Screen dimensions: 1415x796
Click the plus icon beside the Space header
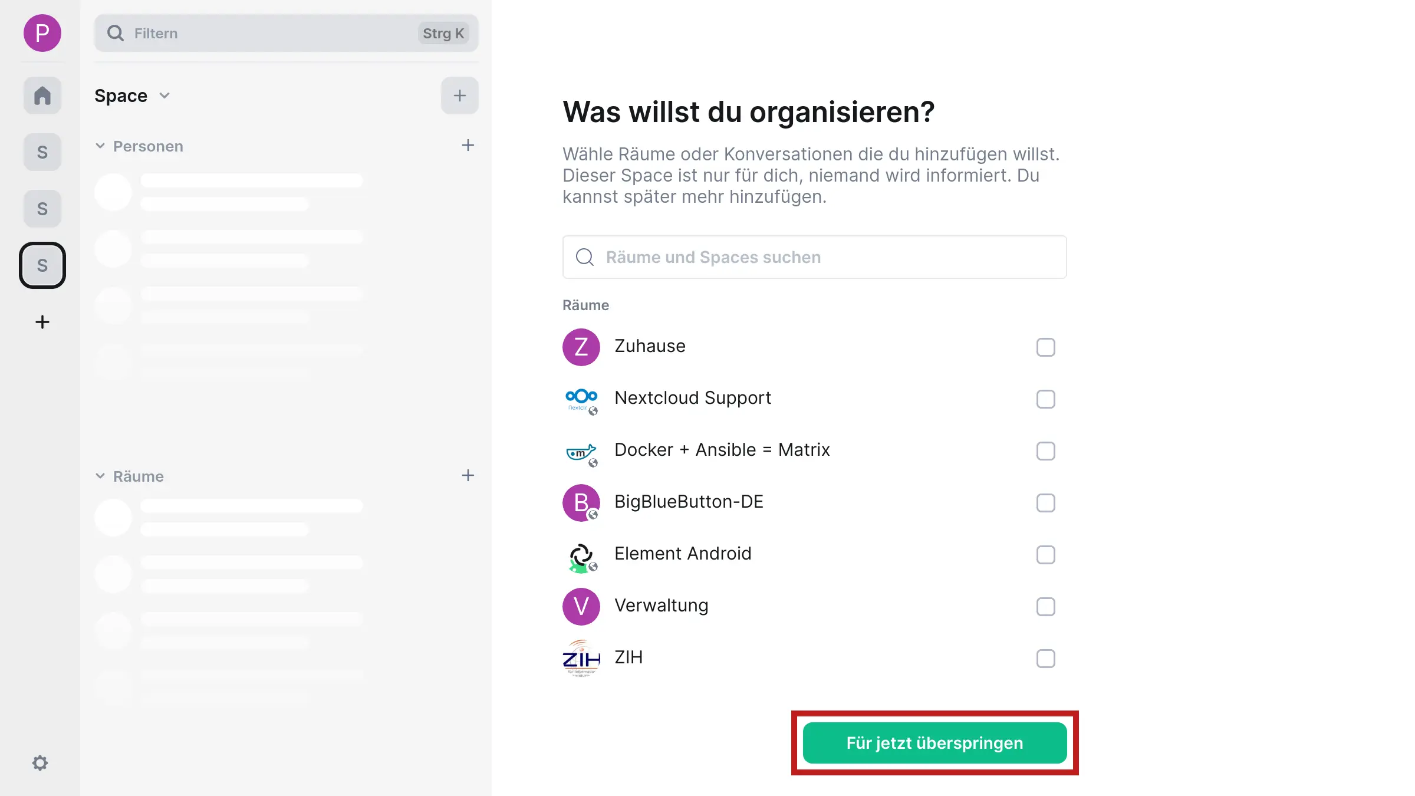point(459,95)
